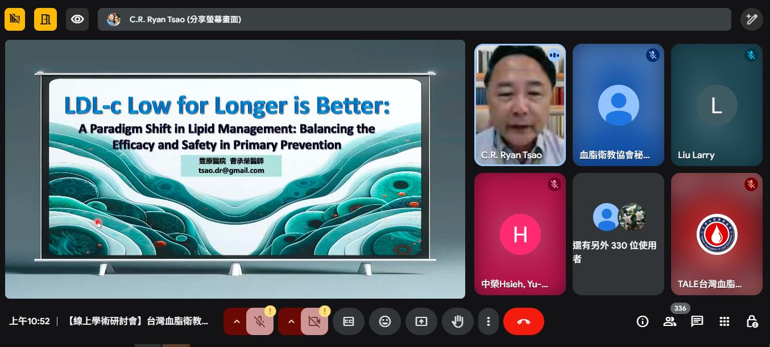Open the participants list showing 336 people
The width and height of the screenshot is (770, 347).
(670, 321)
